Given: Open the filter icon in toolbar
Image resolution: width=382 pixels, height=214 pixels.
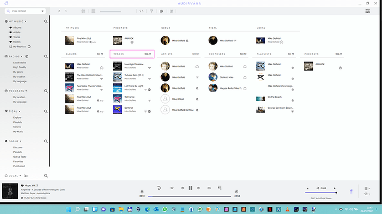Looking at the screenshot, I should 152,11.
